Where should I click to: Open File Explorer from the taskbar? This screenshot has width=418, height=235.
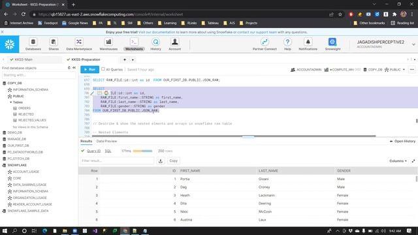[65, 230]
